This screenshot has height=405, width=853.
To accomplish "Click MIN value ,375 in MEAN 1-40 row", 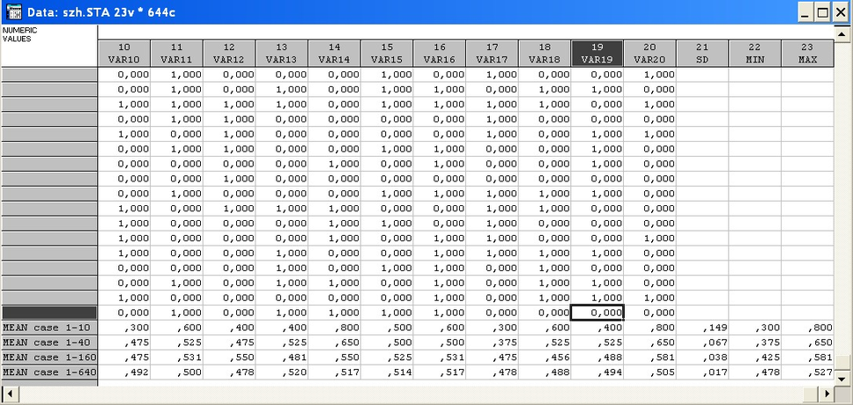I will point(755,342).
